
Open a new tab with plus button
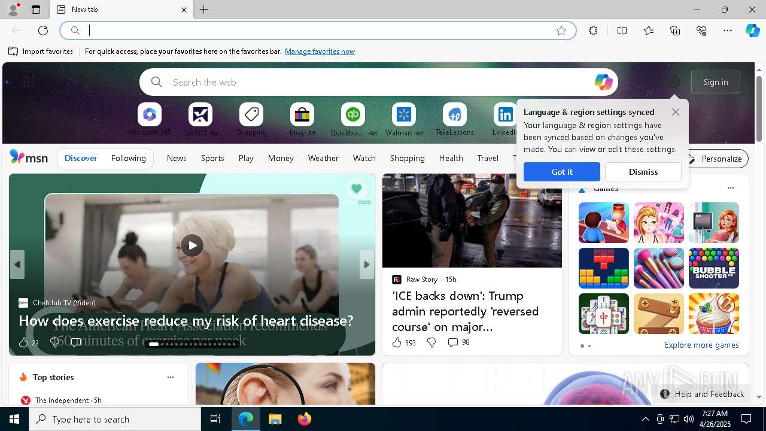(204, 10)
